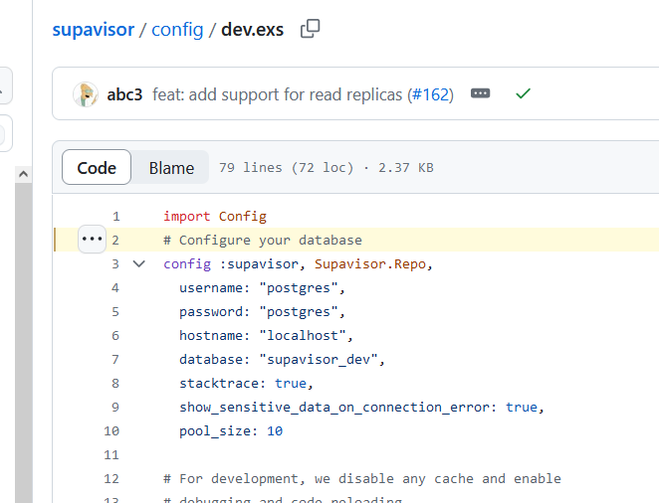The image size is (659, 503).
Task: Select line number 4
Action: click(x=115, y=288)
